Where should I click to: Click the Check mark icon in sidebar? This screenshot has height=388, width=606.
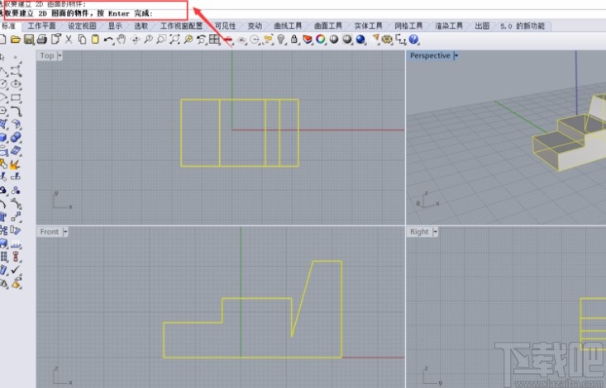(16, 269)
